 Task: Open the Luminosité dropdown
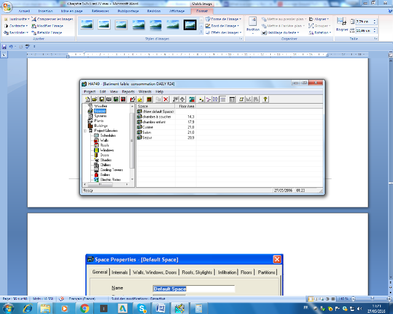(17, 19)
